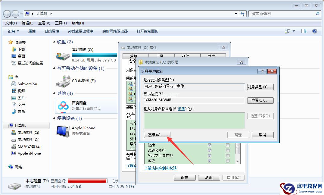
Task: Uncheck the 读取和执行 allow checkbox
Action: click(x=209, y=150)
